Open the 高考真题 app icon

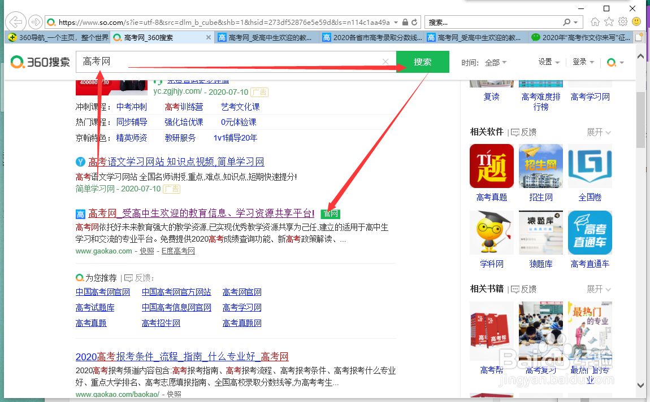point(492,166)
